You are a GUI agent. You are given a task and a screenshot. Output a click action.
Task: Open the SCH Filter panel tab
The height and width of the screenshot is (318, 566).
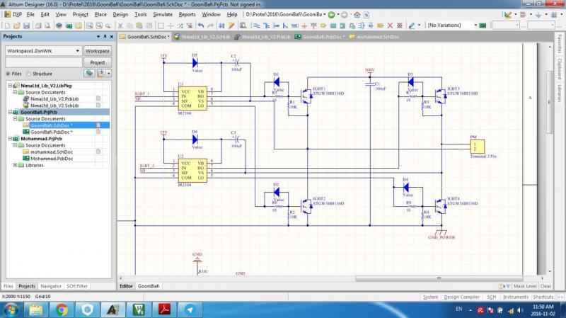coord(77,286)
